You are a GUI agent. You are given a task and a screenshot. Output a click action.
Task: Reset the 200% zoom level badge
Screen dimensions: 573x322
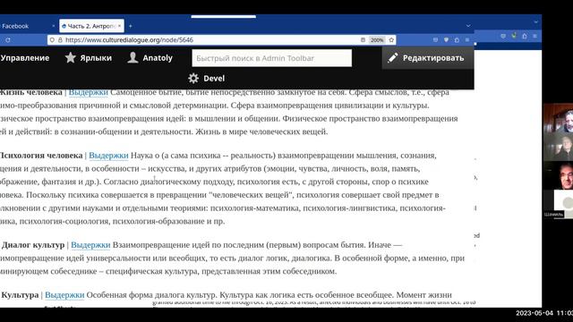(377, 40)
